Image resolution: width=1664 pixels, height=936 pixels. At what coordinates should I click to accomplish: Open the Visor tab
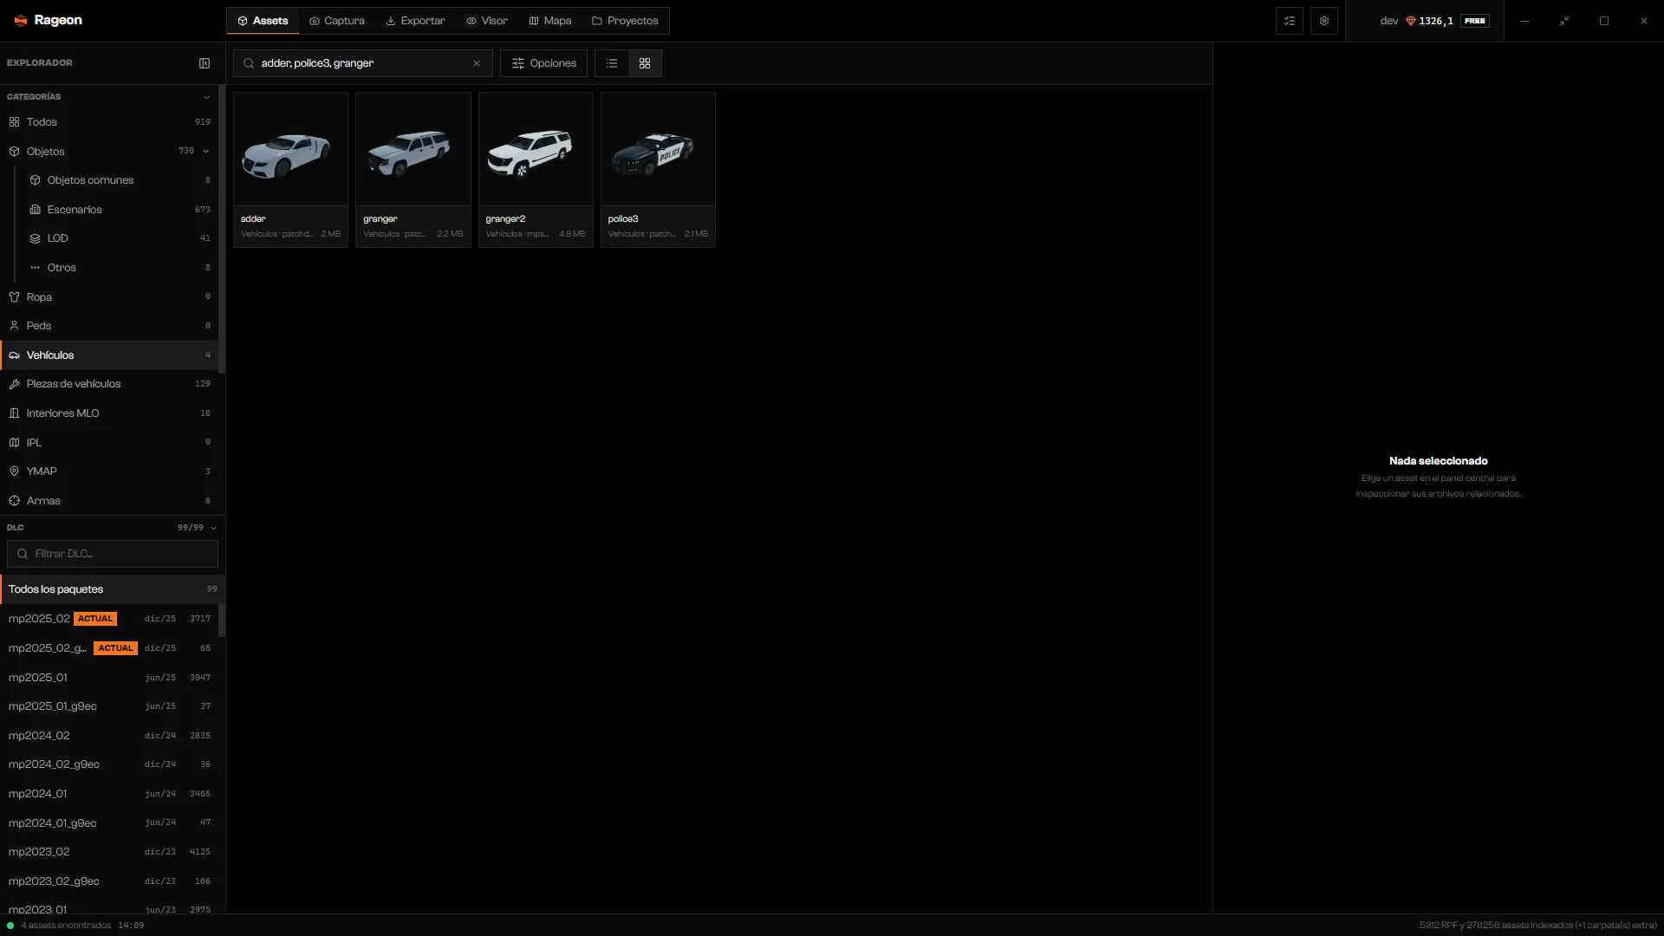(487, 21)
